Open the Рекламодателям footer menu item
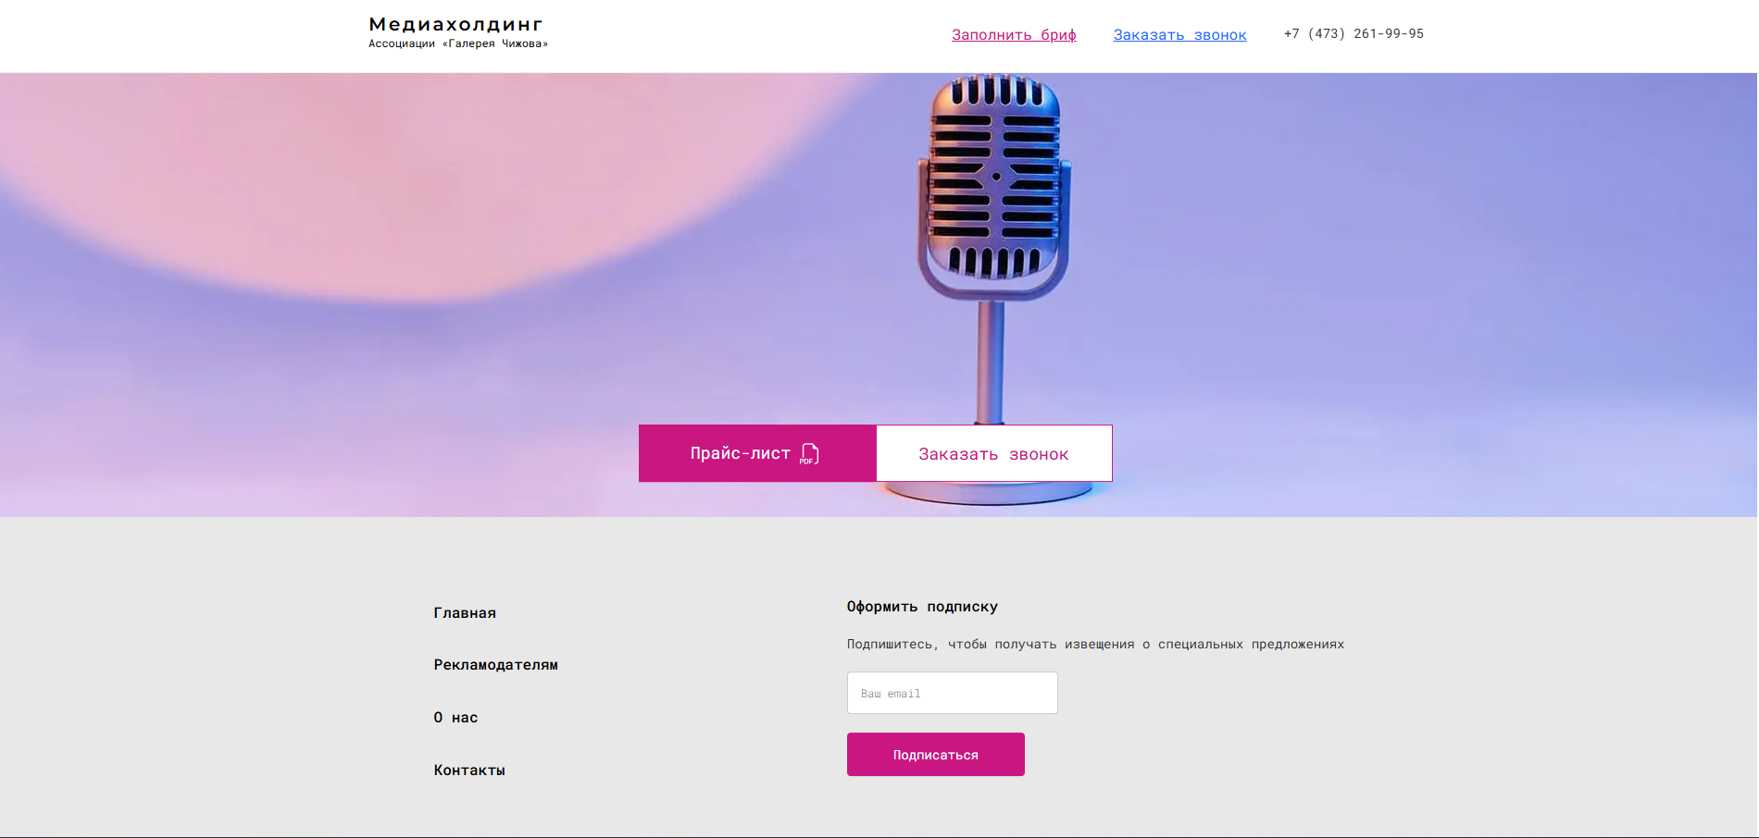 (x=496, y=665)
